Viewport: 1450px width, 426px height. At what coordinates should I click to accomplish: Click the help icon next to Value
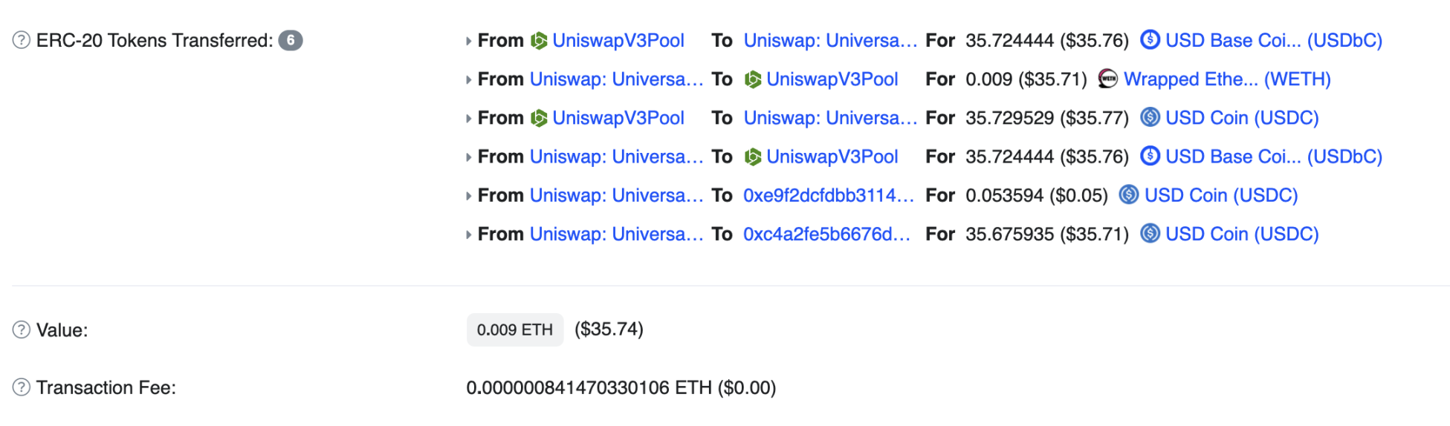click(22, 330)
